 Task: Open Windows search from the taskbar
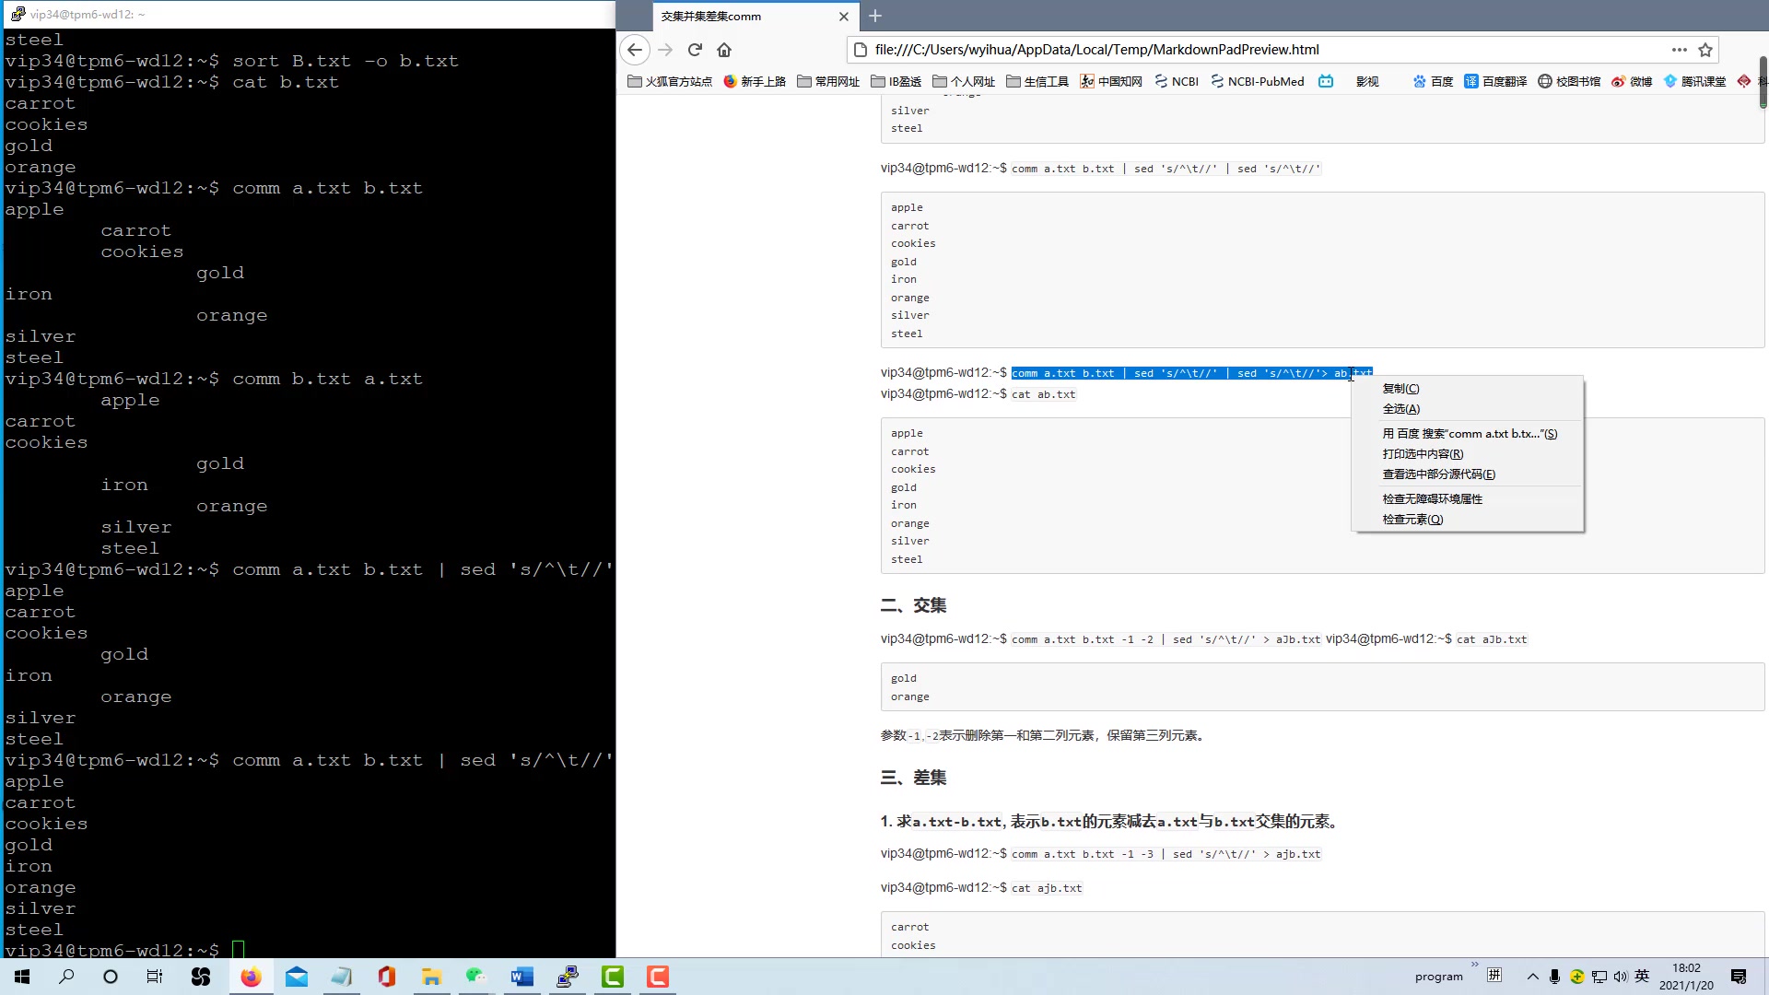click(66, 977)
